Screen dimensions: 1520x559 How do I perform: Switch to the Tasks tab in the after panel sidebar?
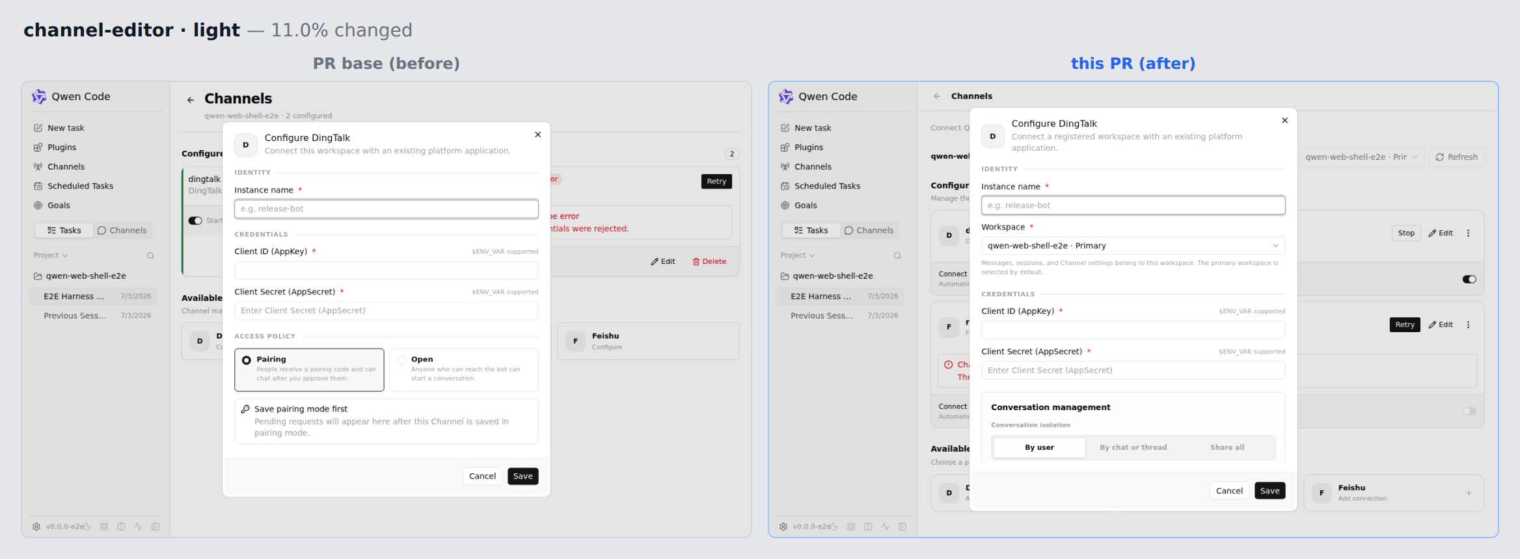[811, 231]
